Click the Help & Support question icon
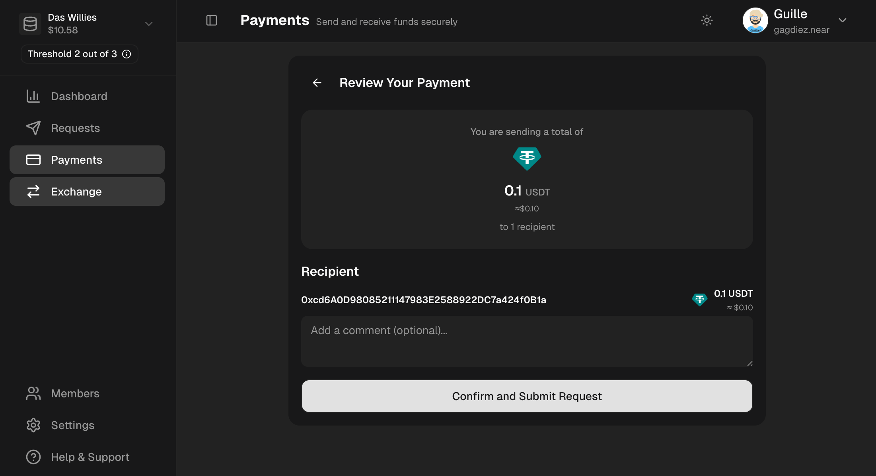This screenshot has width=876, height=476. click(x=33, y=457)
